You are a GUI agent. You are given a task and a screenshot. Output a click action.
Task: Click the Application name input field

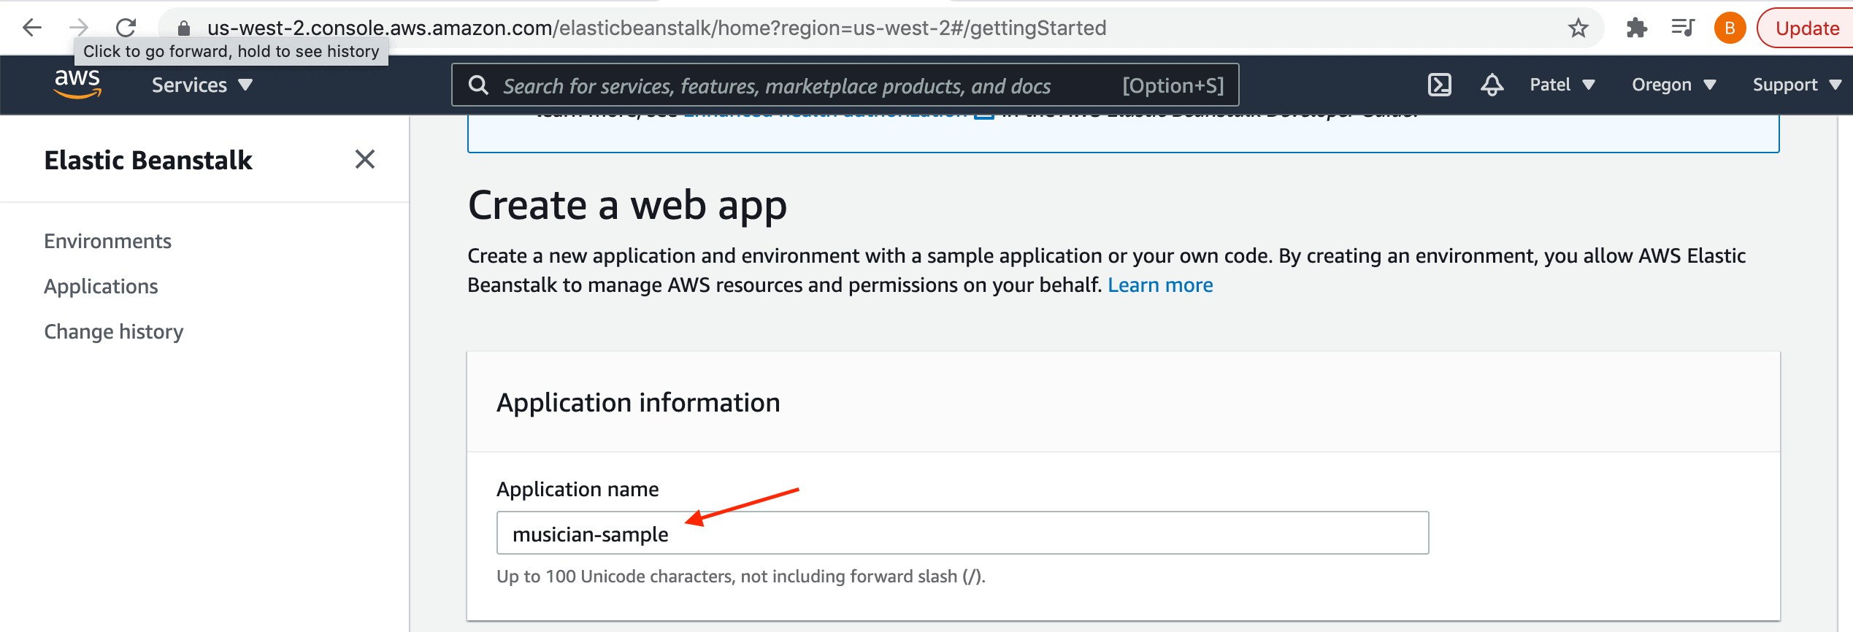pyautogui.click(x=962, y=533)
